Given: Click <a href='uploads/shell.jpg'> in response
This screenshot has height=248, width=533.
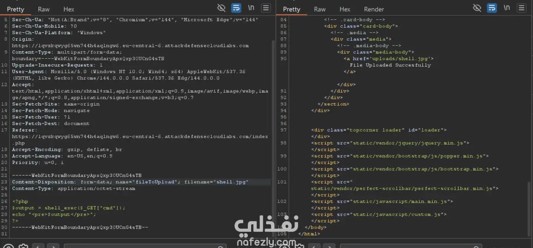Looking at the screenshot, I should click(389, 59).
